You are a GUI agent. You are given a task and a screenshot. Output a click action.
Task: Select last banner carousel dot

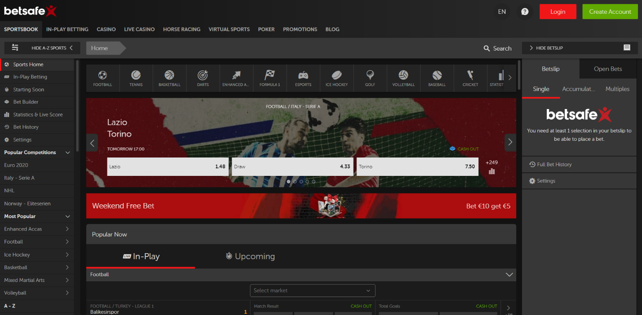pyautogui.click(x=313, y=182)
